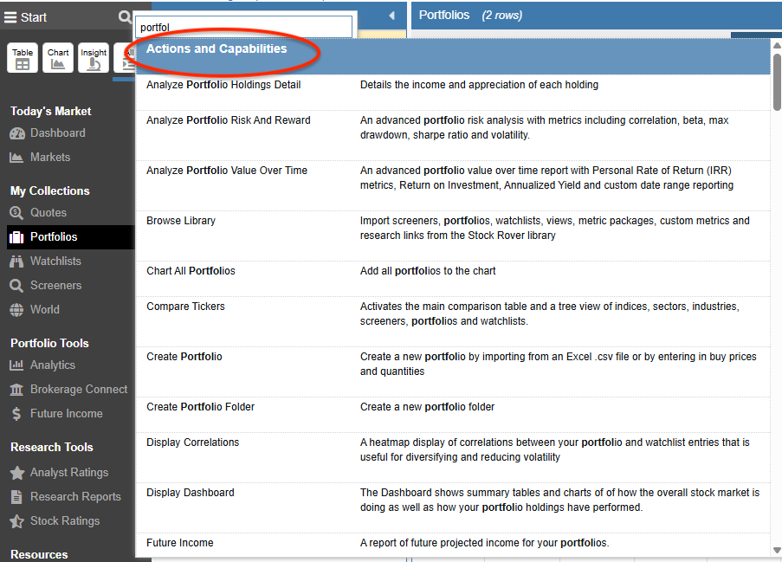The width and height of the screenshot is (782, 562).
Task: Click the Dashboard gauge icon
Action: [x=17, y=133]
